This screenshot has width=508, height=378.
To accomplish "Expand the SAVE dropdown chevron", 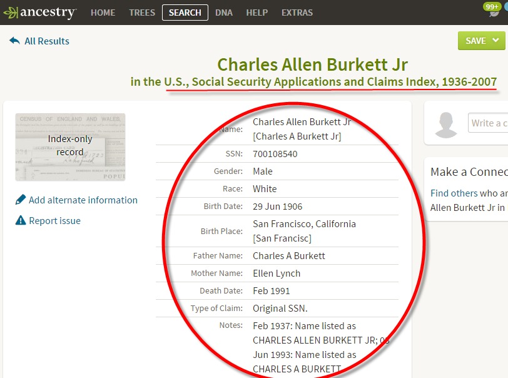I will point(497,41).
